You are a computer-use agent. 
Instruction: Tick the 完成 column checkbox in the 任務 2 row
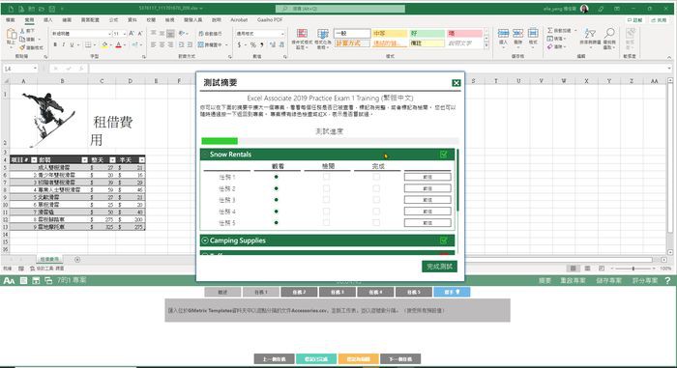point(376,188)
